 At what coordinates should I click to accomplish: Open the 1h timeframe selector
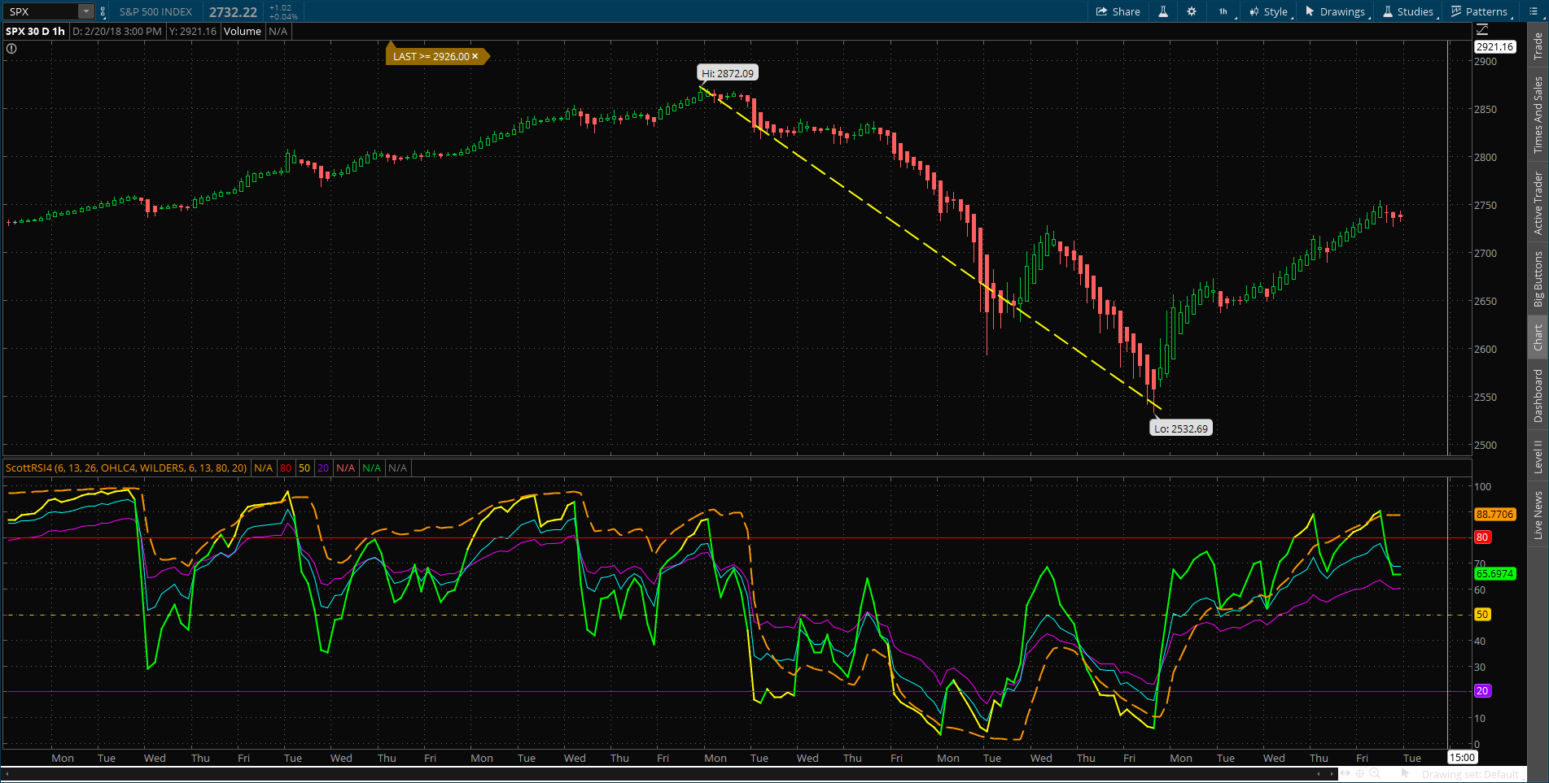pyautogui.click(x=1223, y=11)
